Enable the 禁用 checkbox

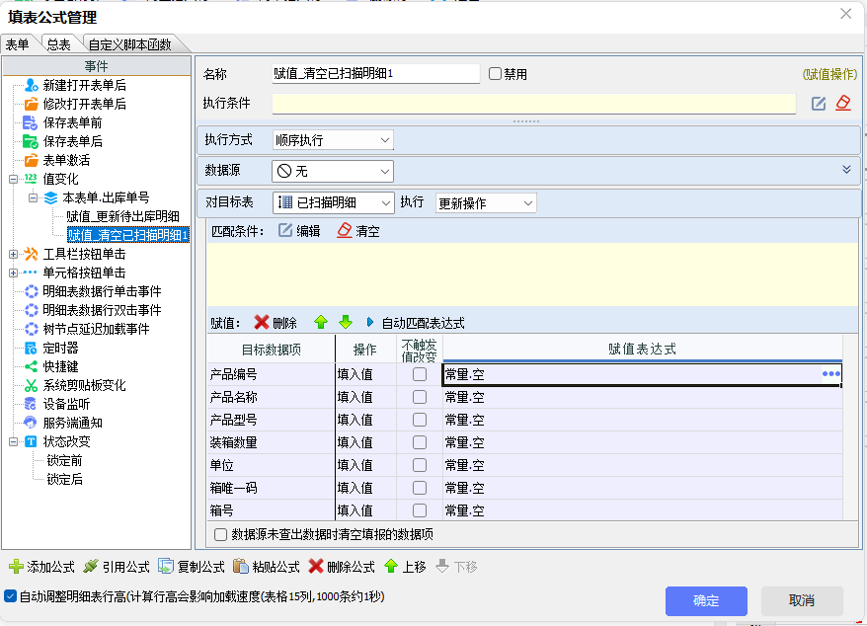pyautogui.click(x=496, y=74)
